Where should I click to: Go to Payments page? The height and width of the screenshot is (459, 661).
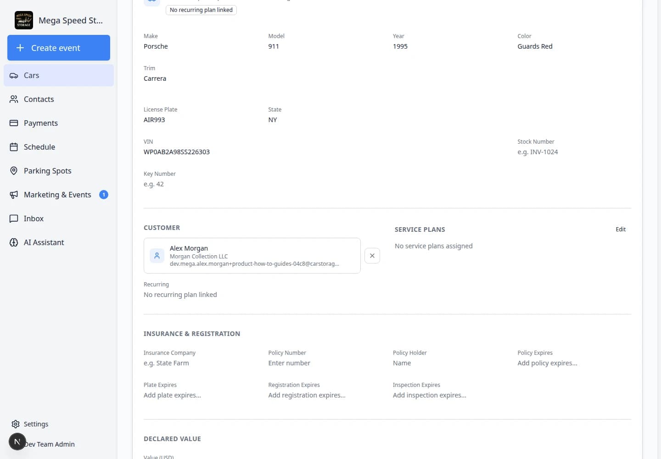point(59,123)
